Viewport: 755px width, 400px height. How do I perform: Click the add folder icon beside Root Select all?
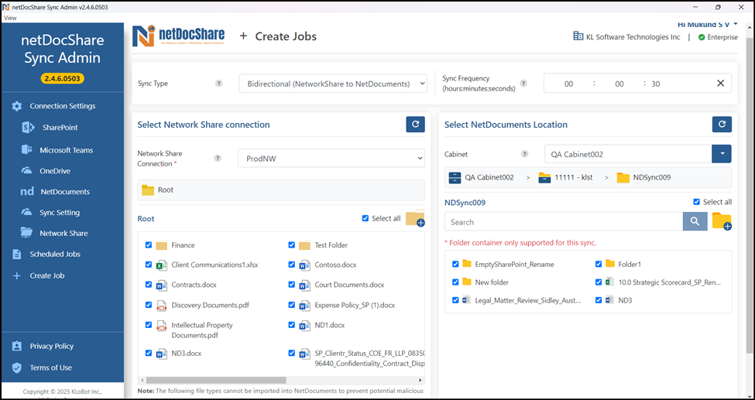tap(415, 218)
